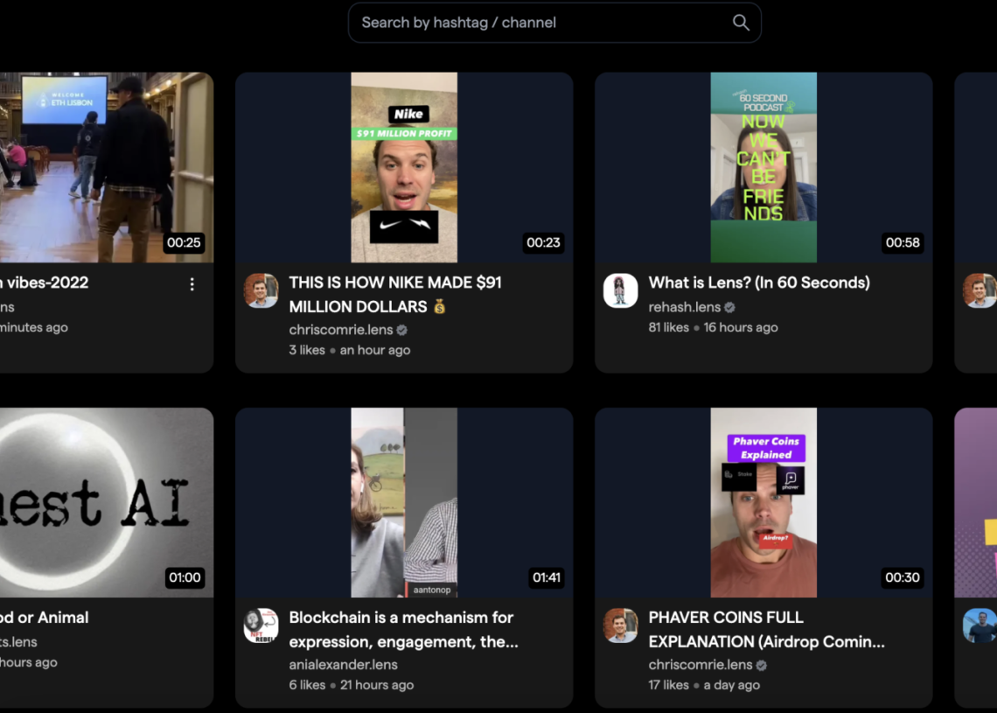This screenshot has width=997, height=713.
Task: Click partially visible avatar at far right bottom row
Action: pyautogui.click(x=980, y=626)
